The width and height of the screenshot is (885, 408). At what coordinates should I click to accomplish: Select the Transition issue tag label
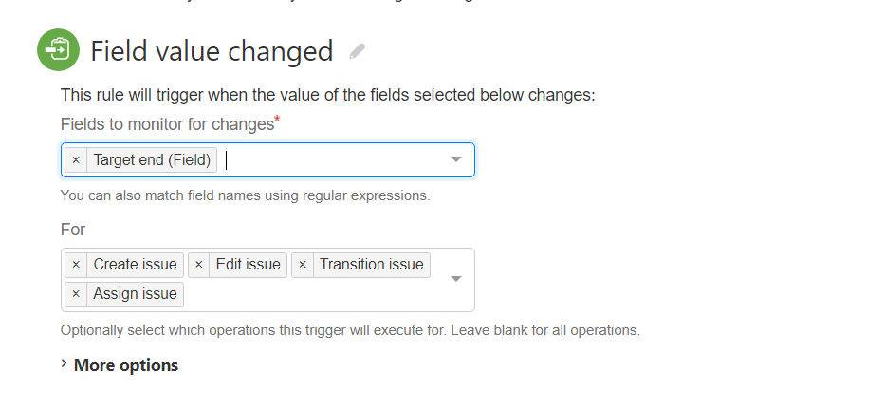[372, 265]
